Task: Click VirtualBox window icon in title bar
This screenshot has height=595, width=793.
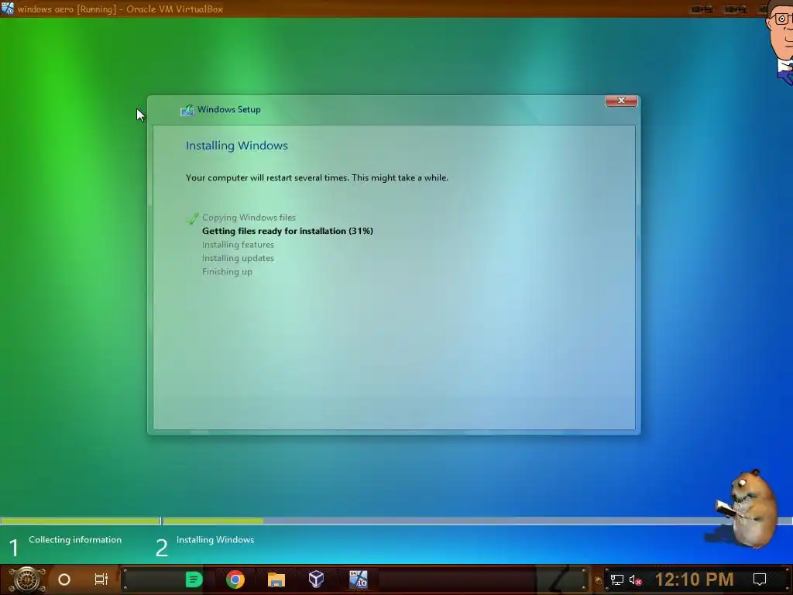Action: (8, 9)
